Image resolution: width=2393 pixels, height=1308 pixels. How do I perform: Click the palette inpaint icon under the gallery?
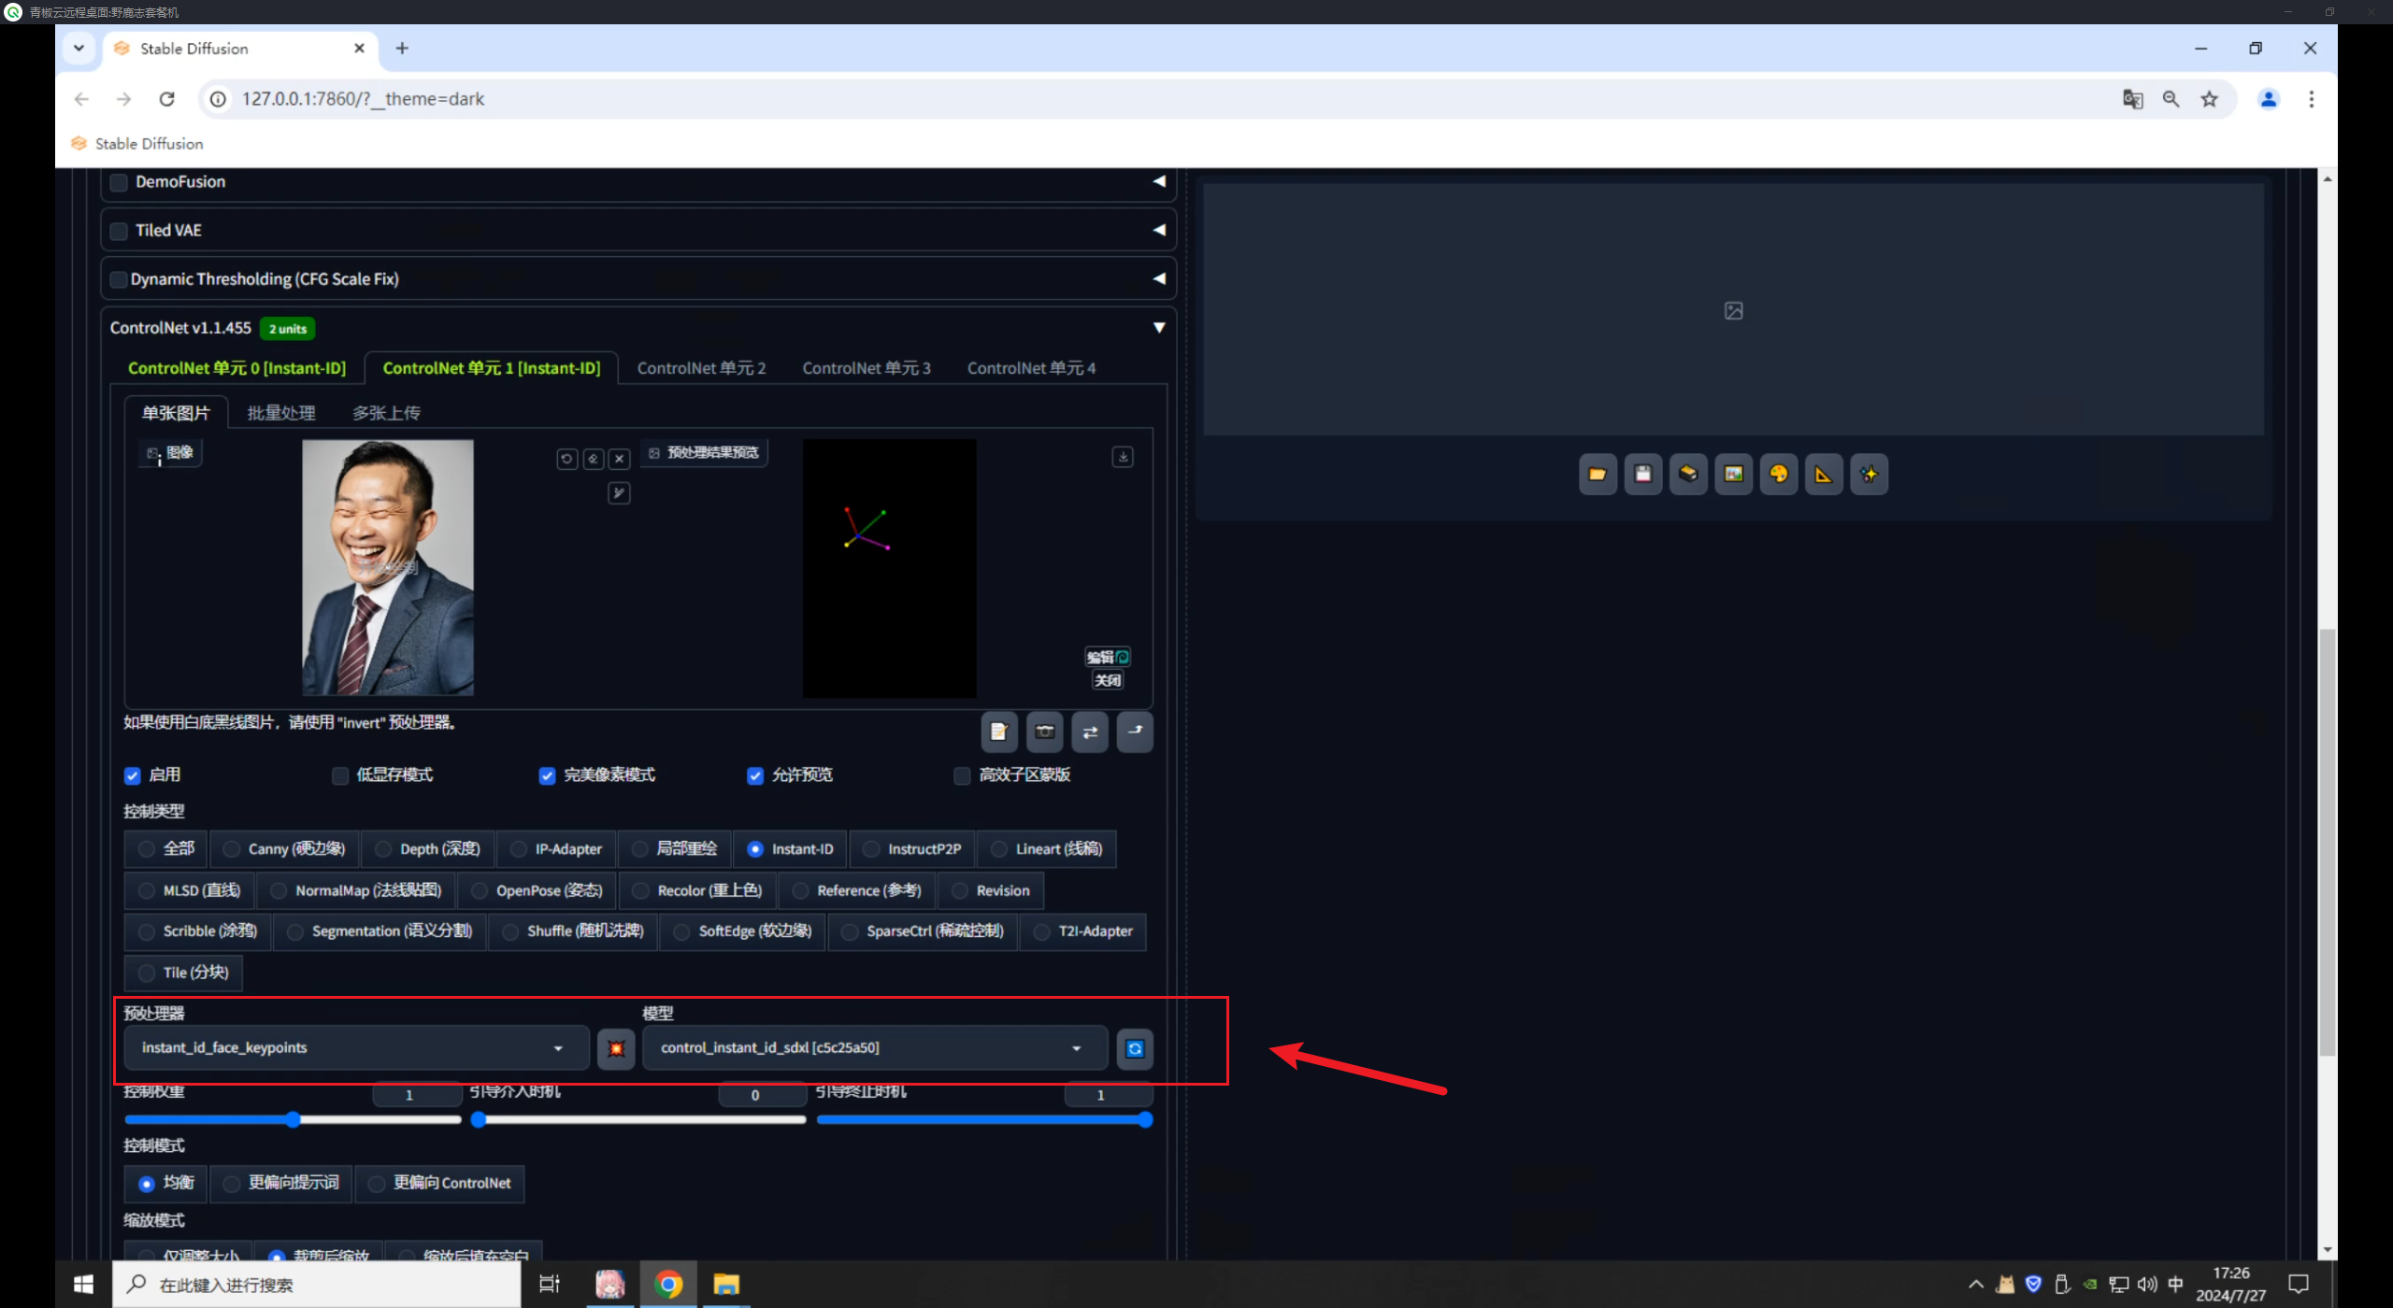tap(1778, 475)
